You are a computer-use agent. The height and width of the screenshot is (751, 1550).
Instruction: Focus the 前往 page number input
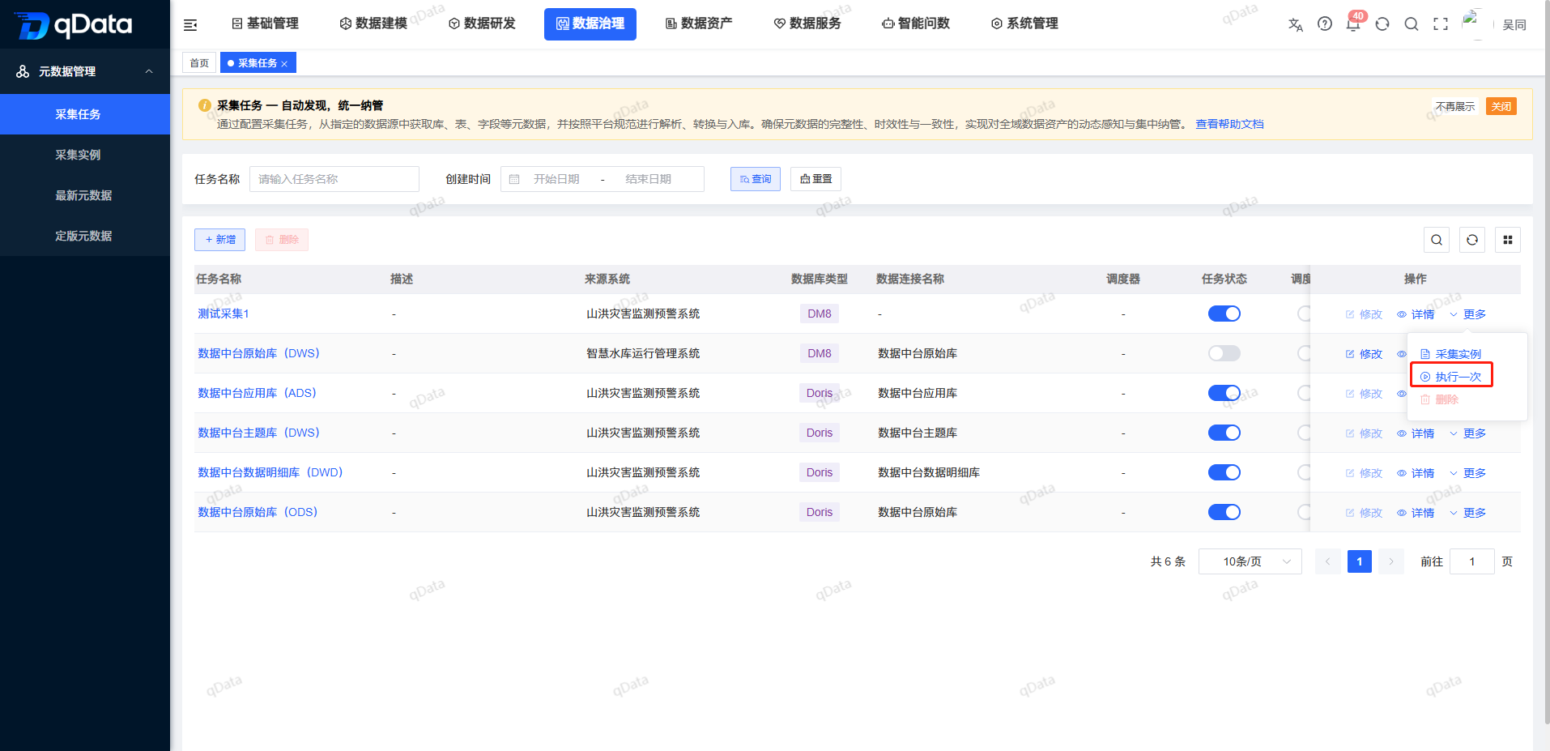coord(1471,561)
